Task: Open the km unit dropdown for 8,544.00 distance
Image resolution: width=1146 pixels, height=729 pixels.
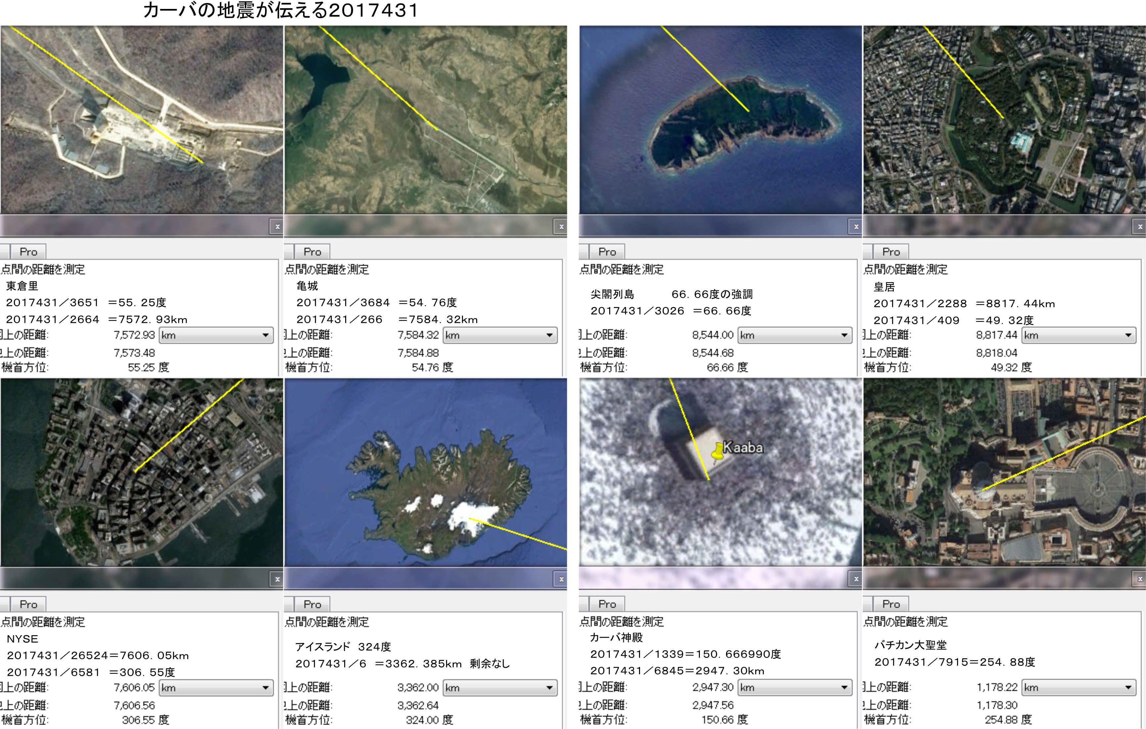Action: pos(795,335)
